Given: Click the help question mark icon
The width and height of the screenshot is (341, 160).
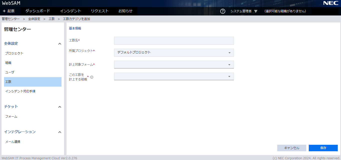Looking at the screenshot, I should pos(222,11).
